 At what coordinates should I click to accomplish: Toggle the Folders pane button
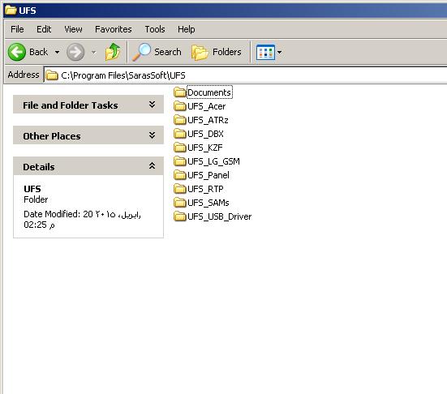217,52
